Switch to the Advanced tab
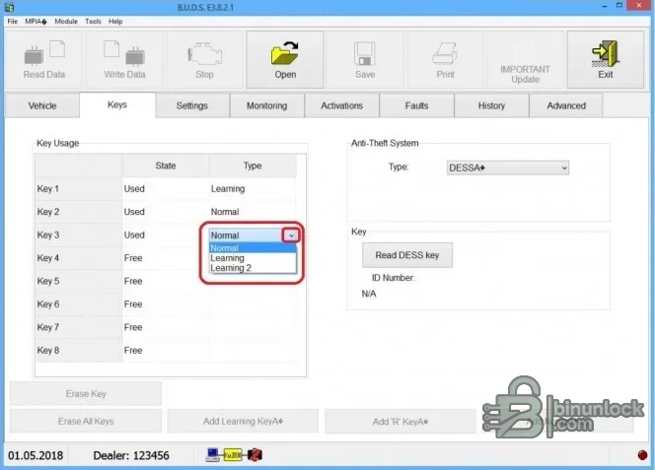Screen dimensions: 655x470 coord(566,105)
